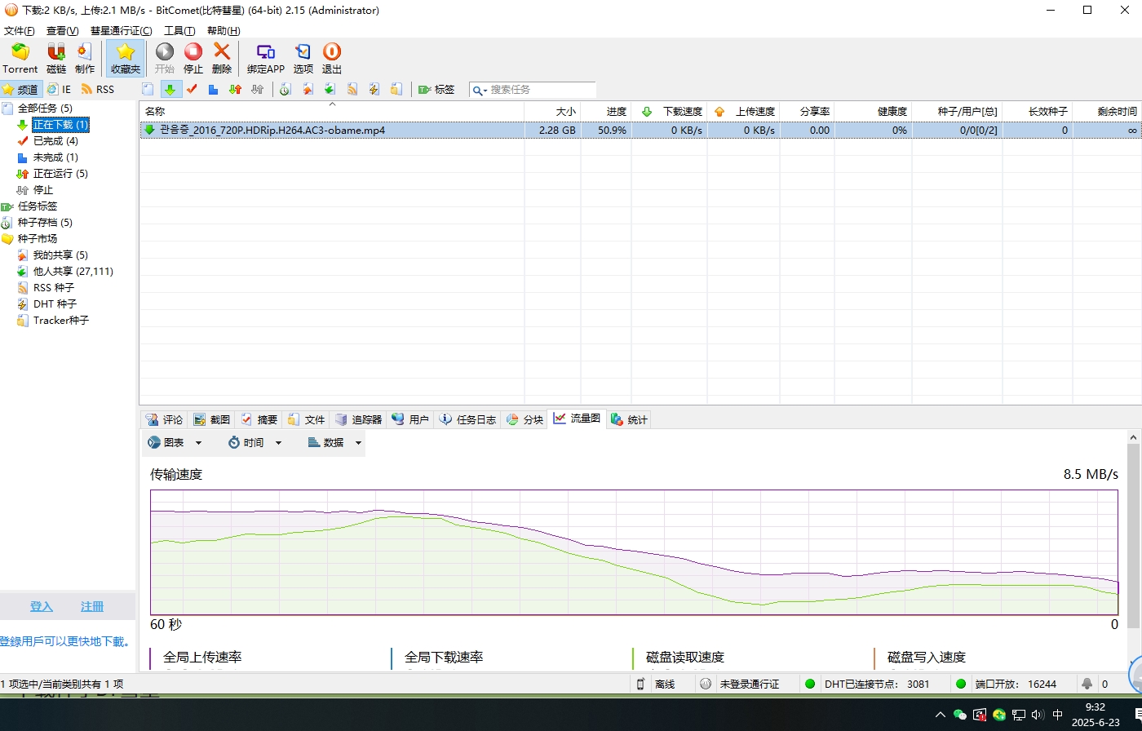This screenshot has height=731, width=1142.
Task: Click the all-tasks page icon in filter bar
Action: (148, 89)
